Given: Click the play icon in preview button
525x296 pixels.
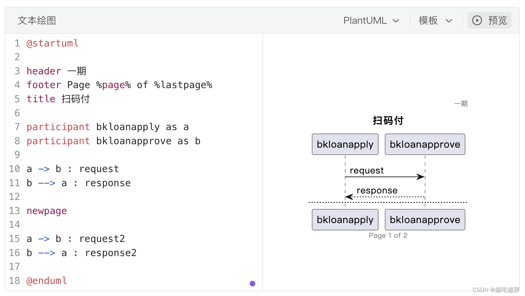Looking at the screenshot, I should pos(477,21).
